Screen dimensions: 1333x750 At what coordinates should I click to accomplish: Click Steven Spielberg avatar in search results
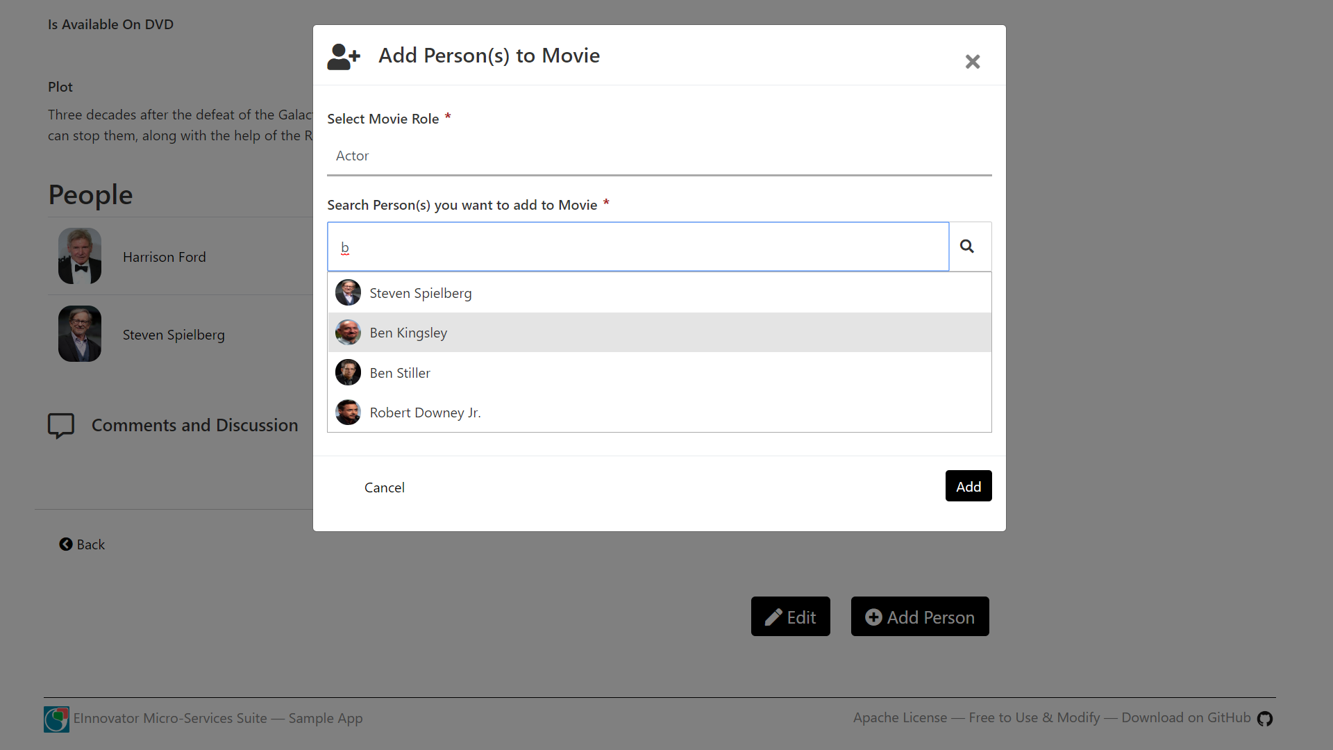(x=348, y=292)
